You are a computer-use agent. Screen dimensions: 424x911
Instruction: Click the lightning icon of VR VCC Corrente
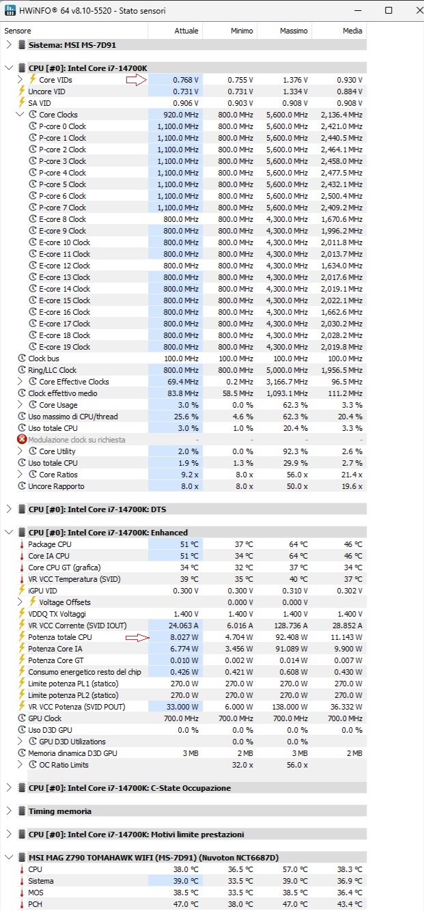21,625
